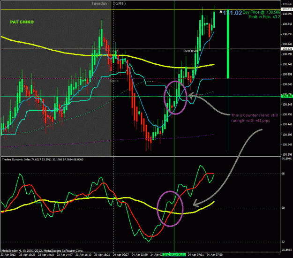This screenshot has height=258, width=293.
Task: Click the '23 Apr 18:25' time label
Action: point(102,255)
